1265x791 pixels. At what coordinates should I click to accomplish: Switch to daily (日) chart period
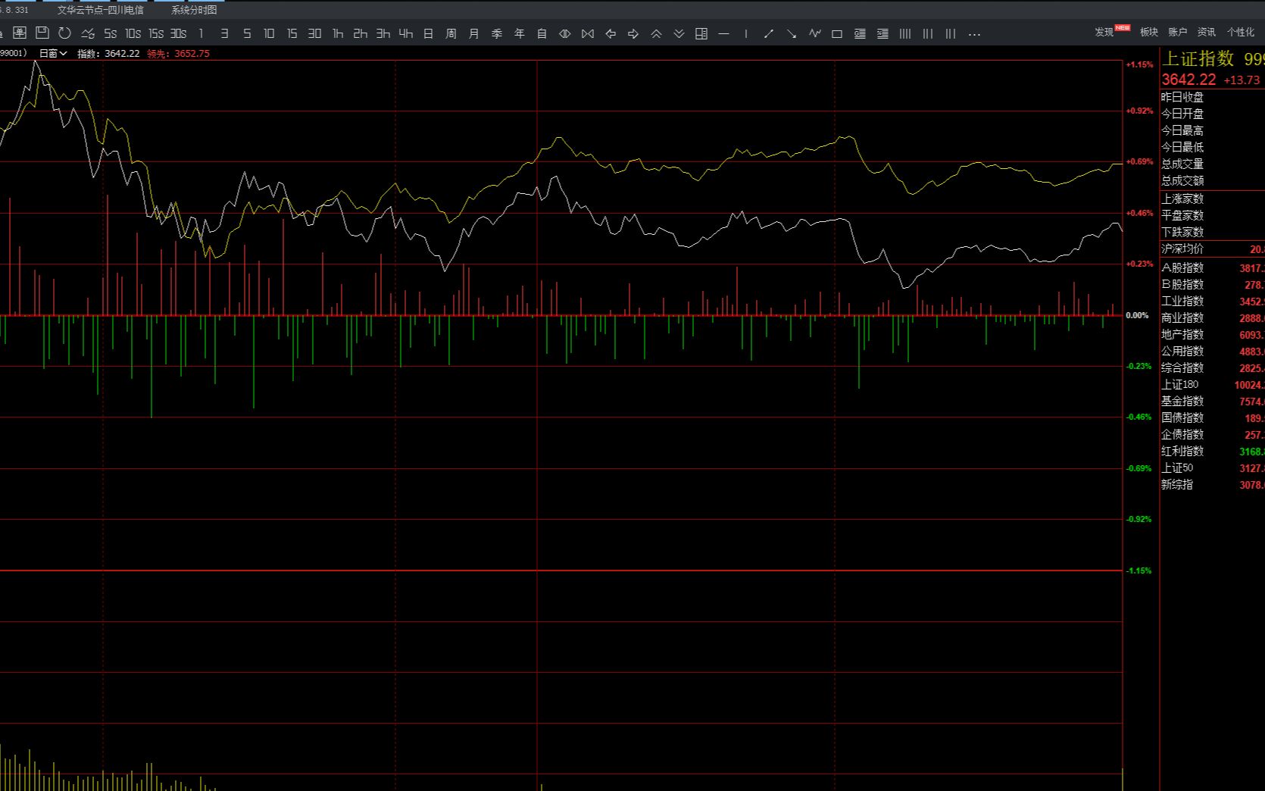pyautogui.click(x=429, y=33)
